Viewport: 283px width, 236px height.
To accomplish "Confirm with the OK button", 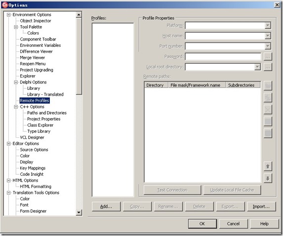I will 202,224.
